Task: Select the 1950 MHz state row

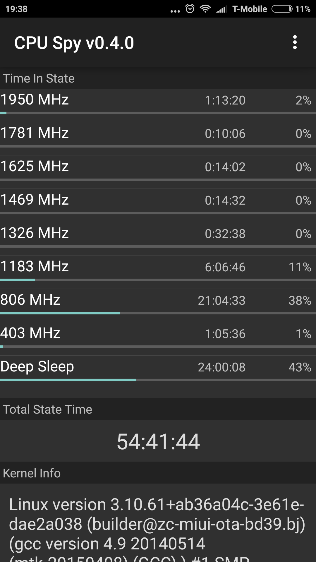Action: [x=158, y=100]
